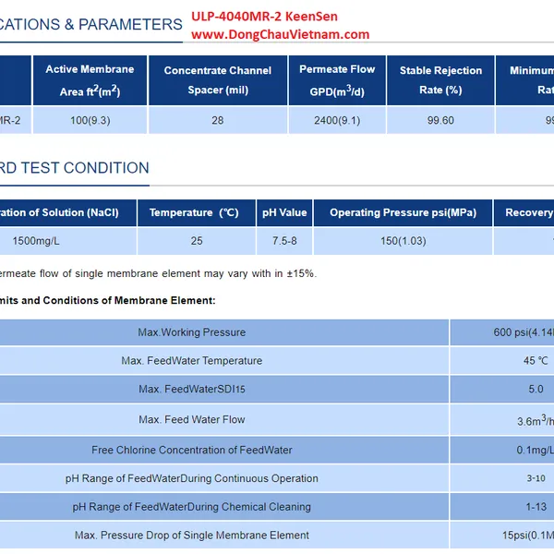
Task: Click the Temperature (℃) column header
Action: point(194,212)
